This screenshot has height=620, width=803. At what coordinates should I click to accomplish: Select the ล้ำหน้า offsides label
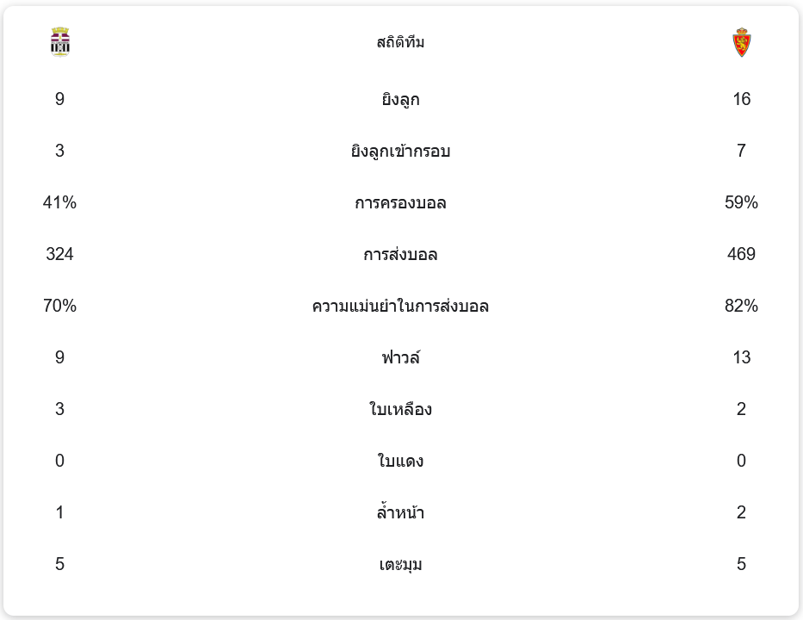tap(400, 512)
